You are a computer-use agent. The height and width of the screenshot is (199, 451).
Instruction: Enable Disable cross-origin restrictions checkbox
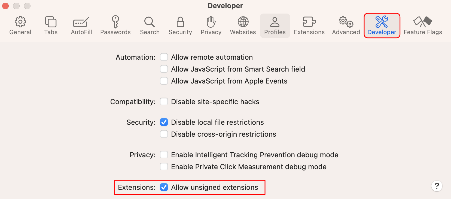tap(164, 134)
